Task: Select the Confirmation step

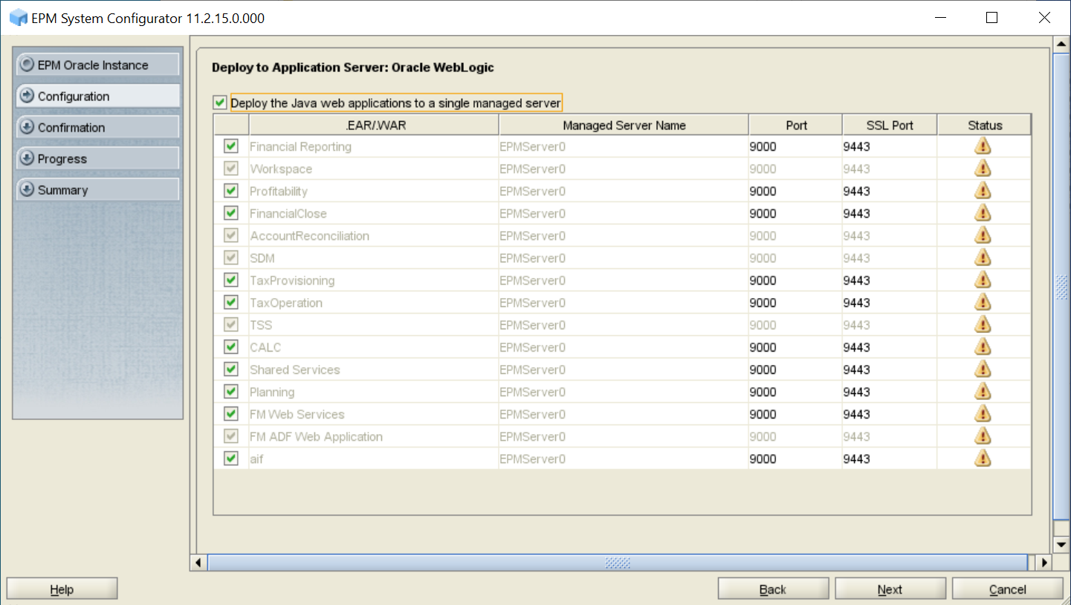Action: coord(97,127)
